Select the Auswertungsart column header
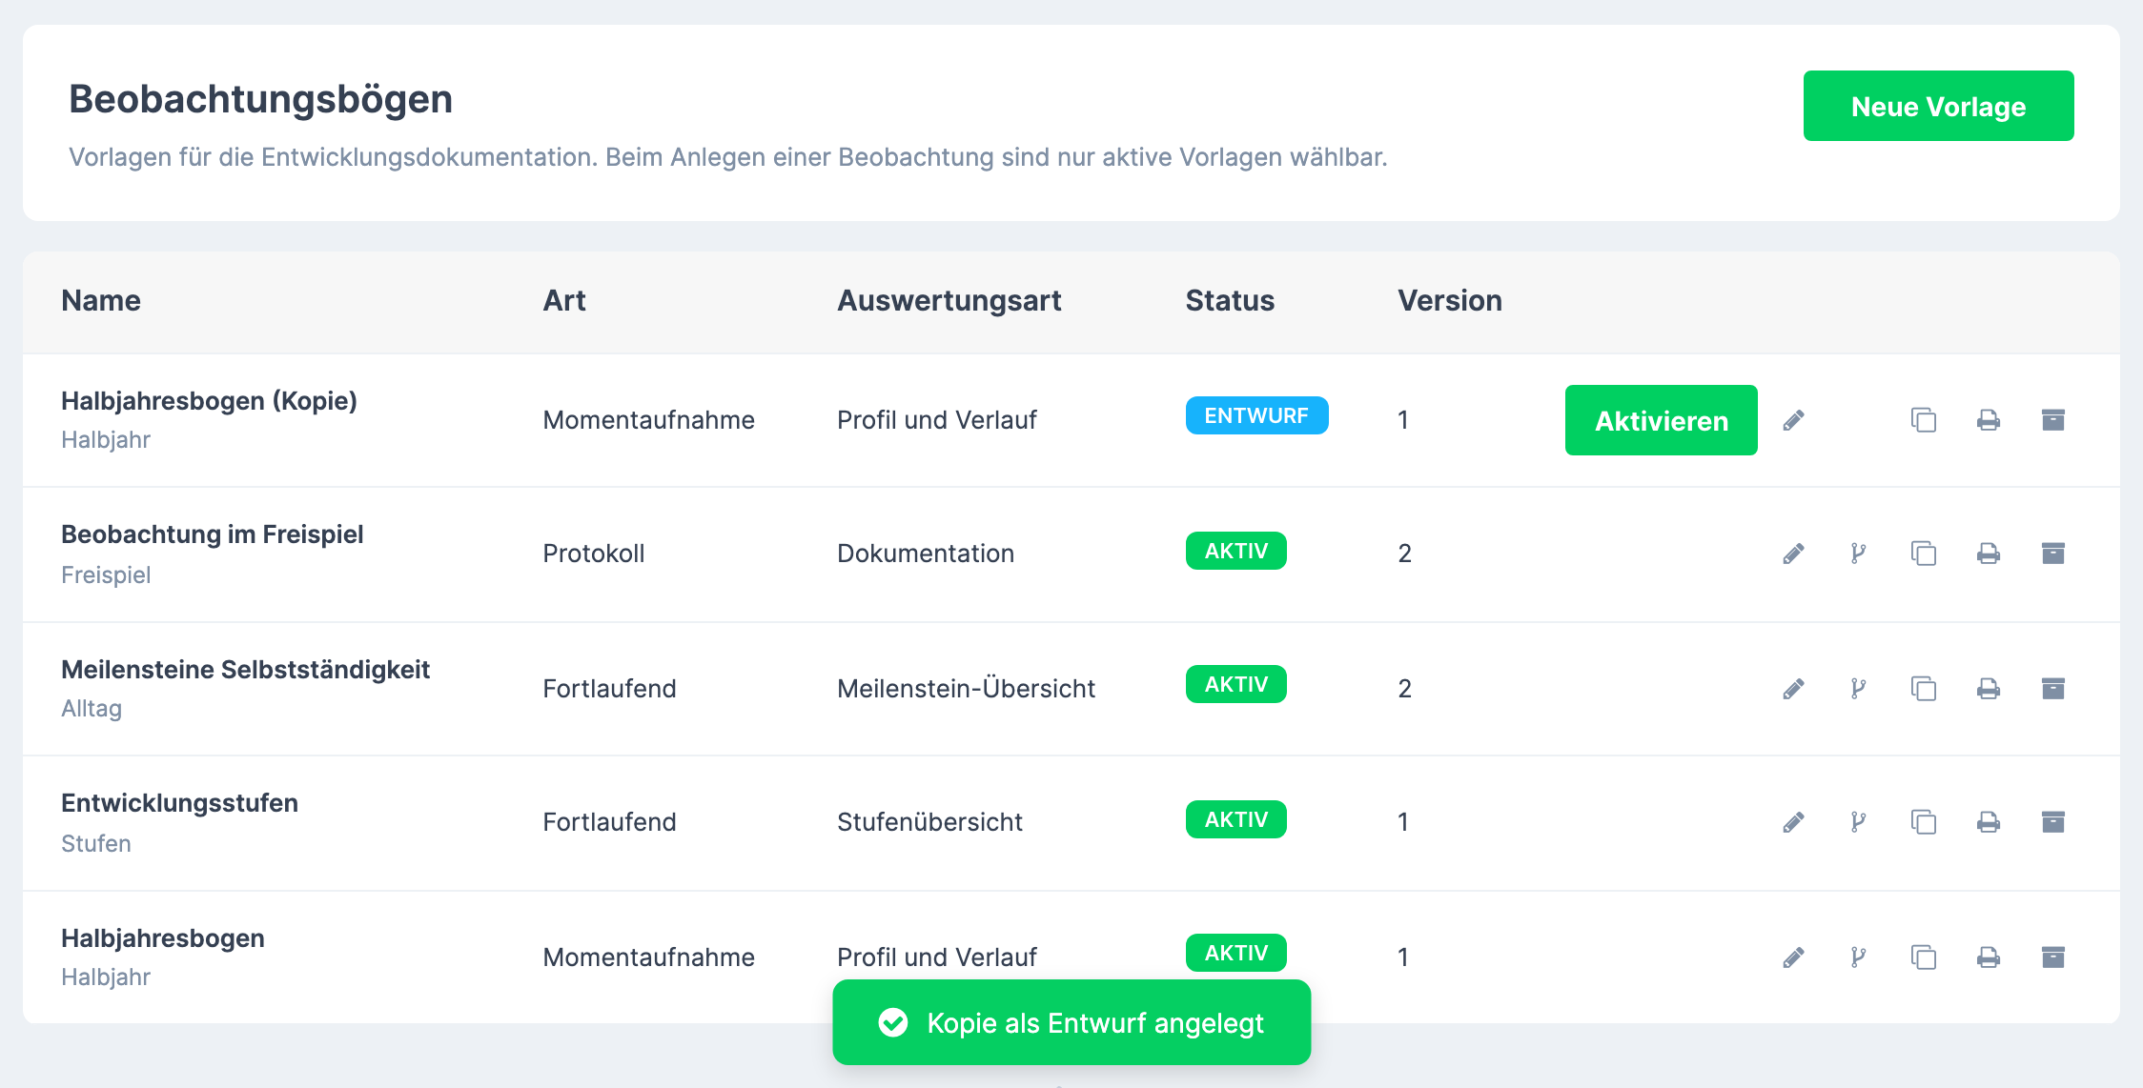Viewport: 2143px width, 1088px height. 949,301
